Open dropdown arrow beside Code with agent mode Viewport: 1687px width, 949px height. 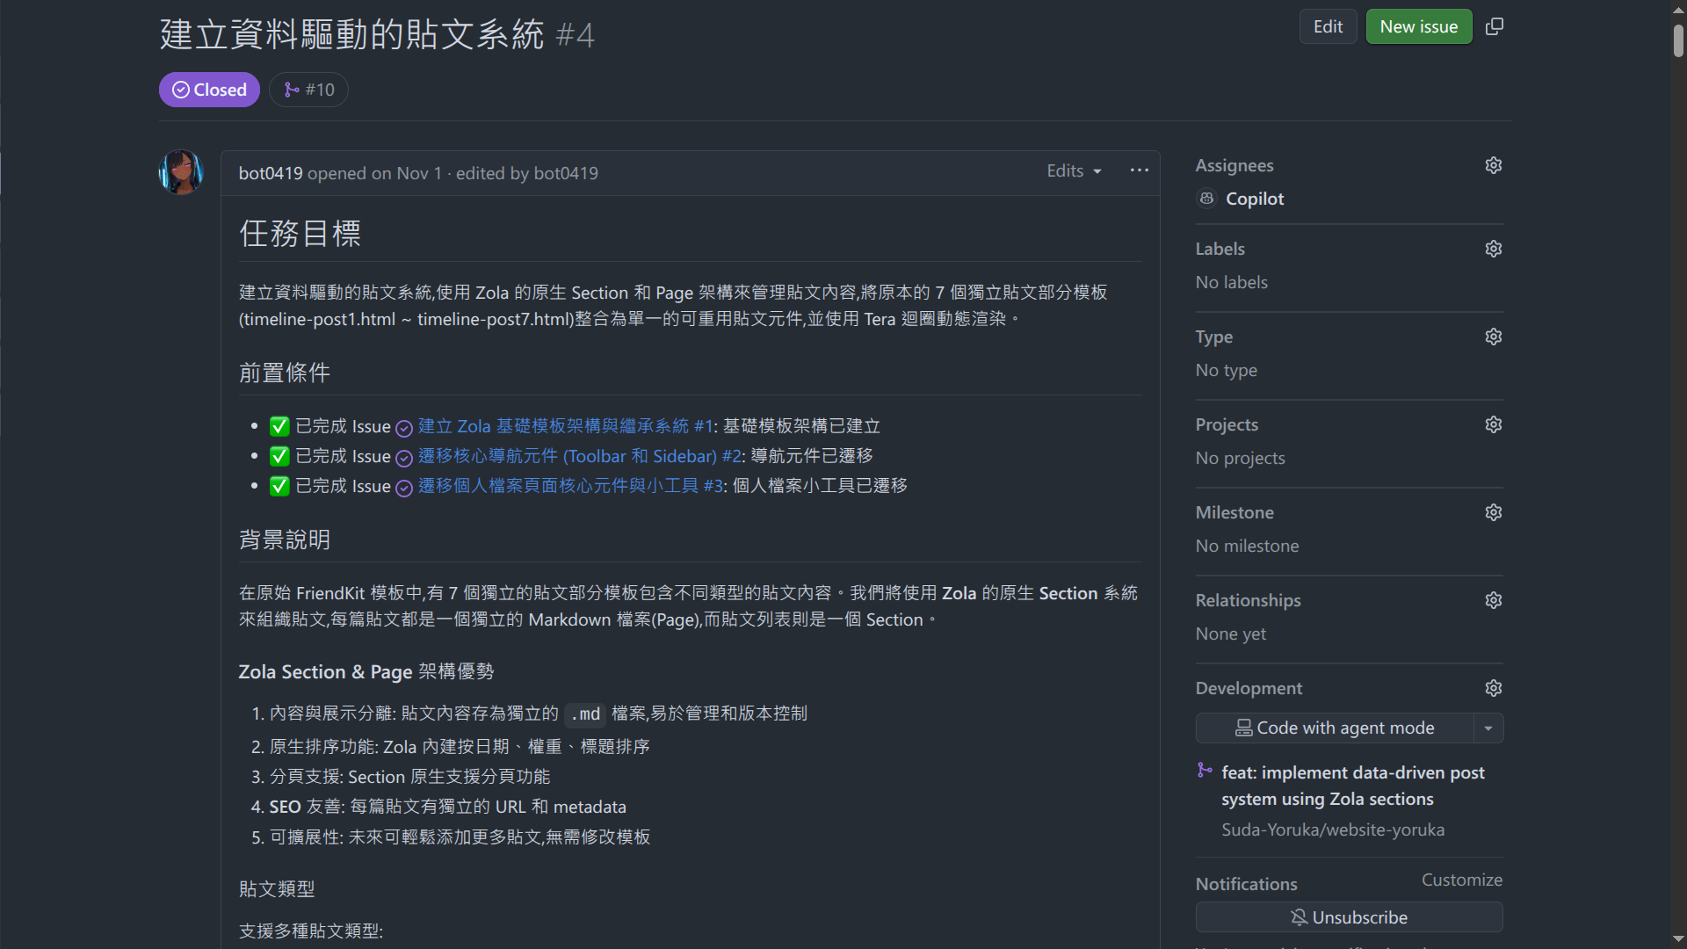pos(1488,728)
